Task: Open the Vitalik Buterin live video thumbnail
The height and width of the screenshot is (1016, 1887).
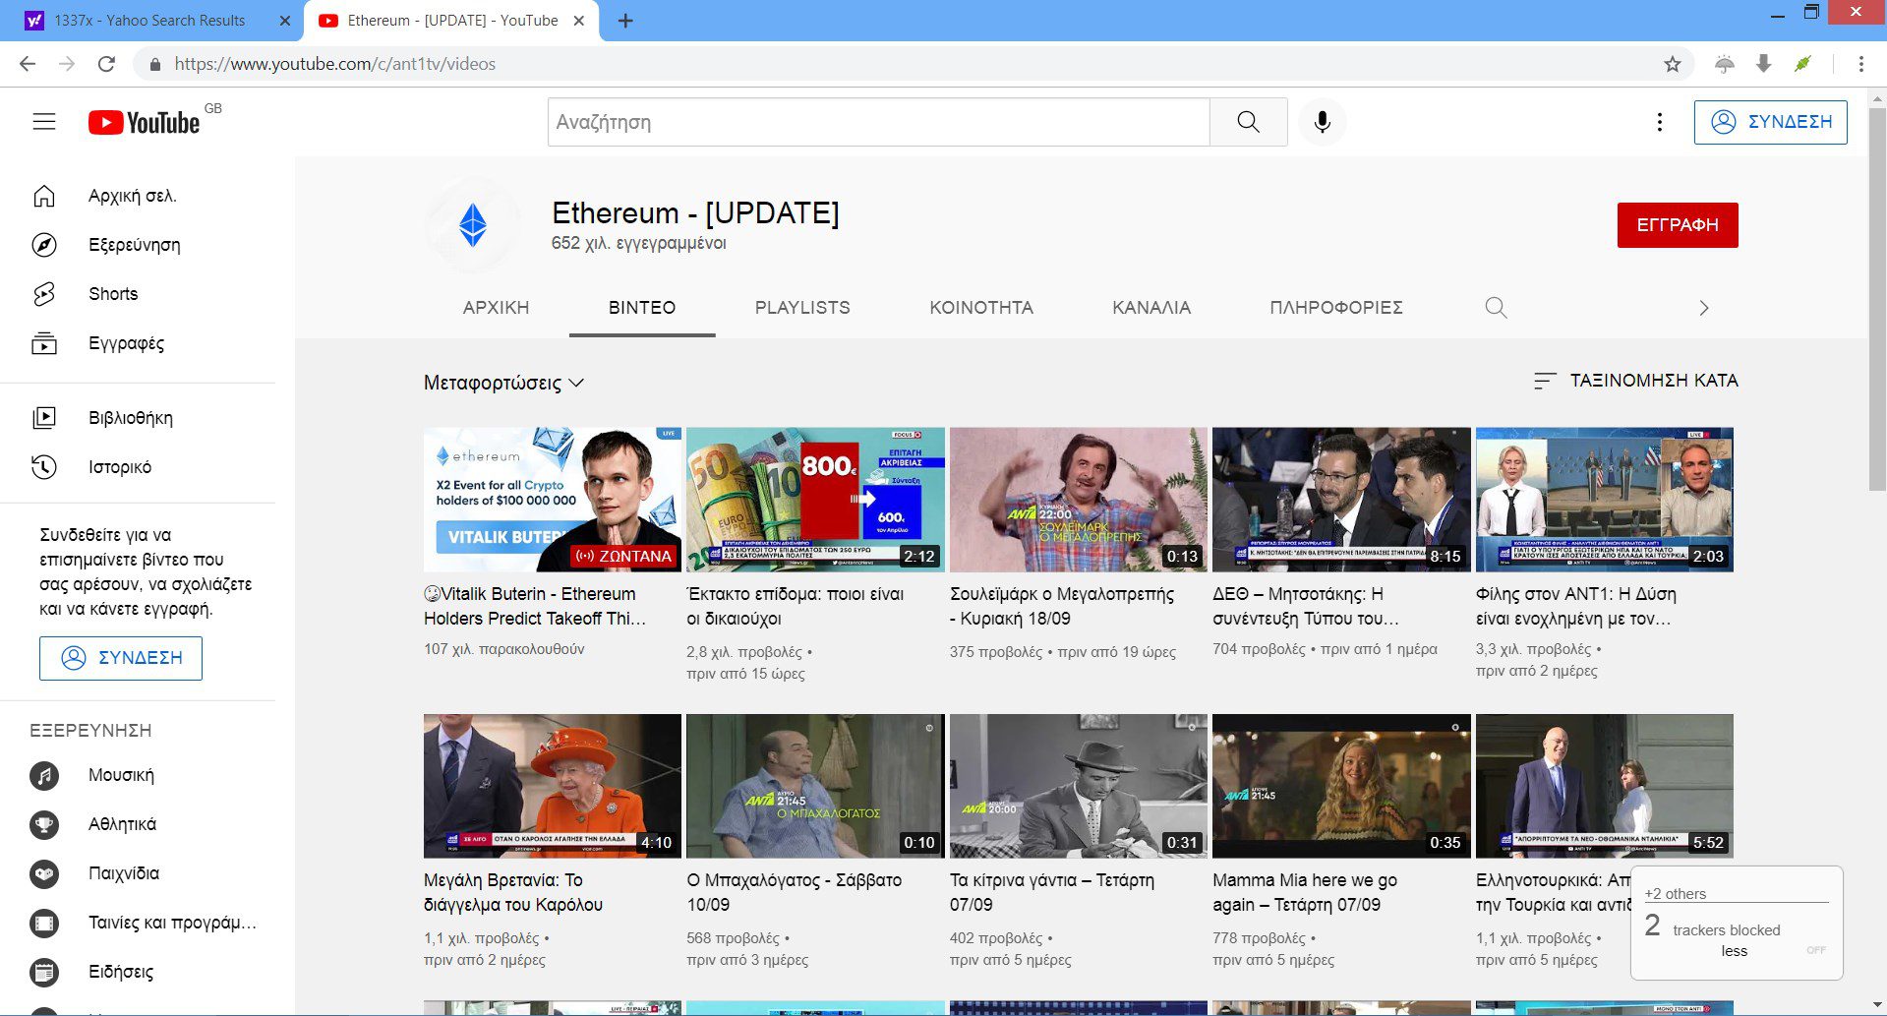Action: 552,500
